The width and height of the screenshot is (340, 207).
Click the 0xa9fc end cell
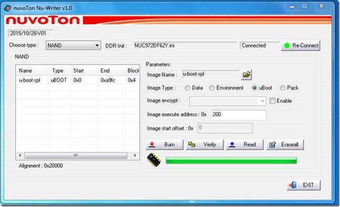point(108,80)
